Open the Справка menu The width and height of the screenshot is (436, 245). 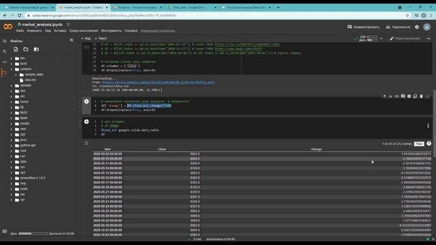tap(131, 31)
